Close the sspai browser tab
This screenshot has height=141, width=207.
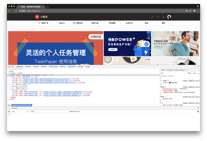click(43, 7)
